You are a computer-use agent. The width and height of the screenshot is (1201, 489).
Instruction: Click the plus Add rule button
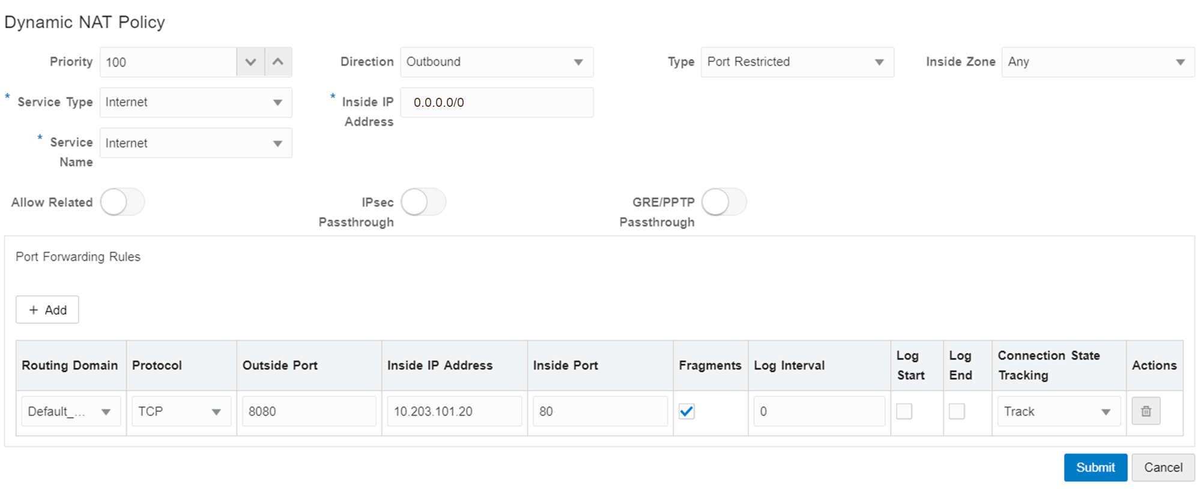(x=47, y=310)
